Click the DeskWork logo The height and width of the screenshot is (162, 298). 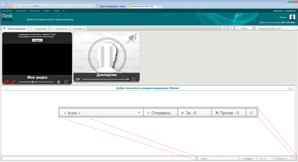tap(7, 17)
